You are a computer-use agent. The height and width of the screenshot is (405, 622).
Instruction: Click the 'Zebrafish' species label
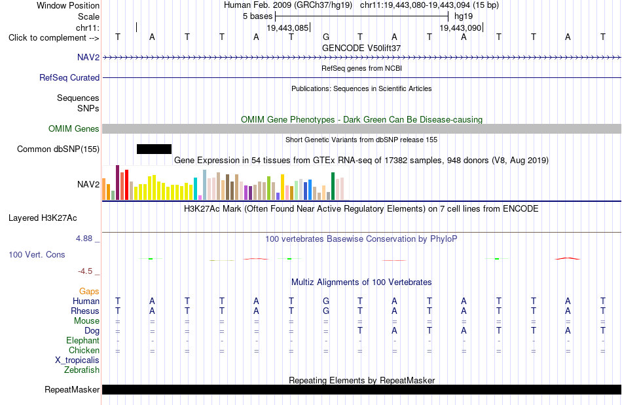tap(81, 370)
